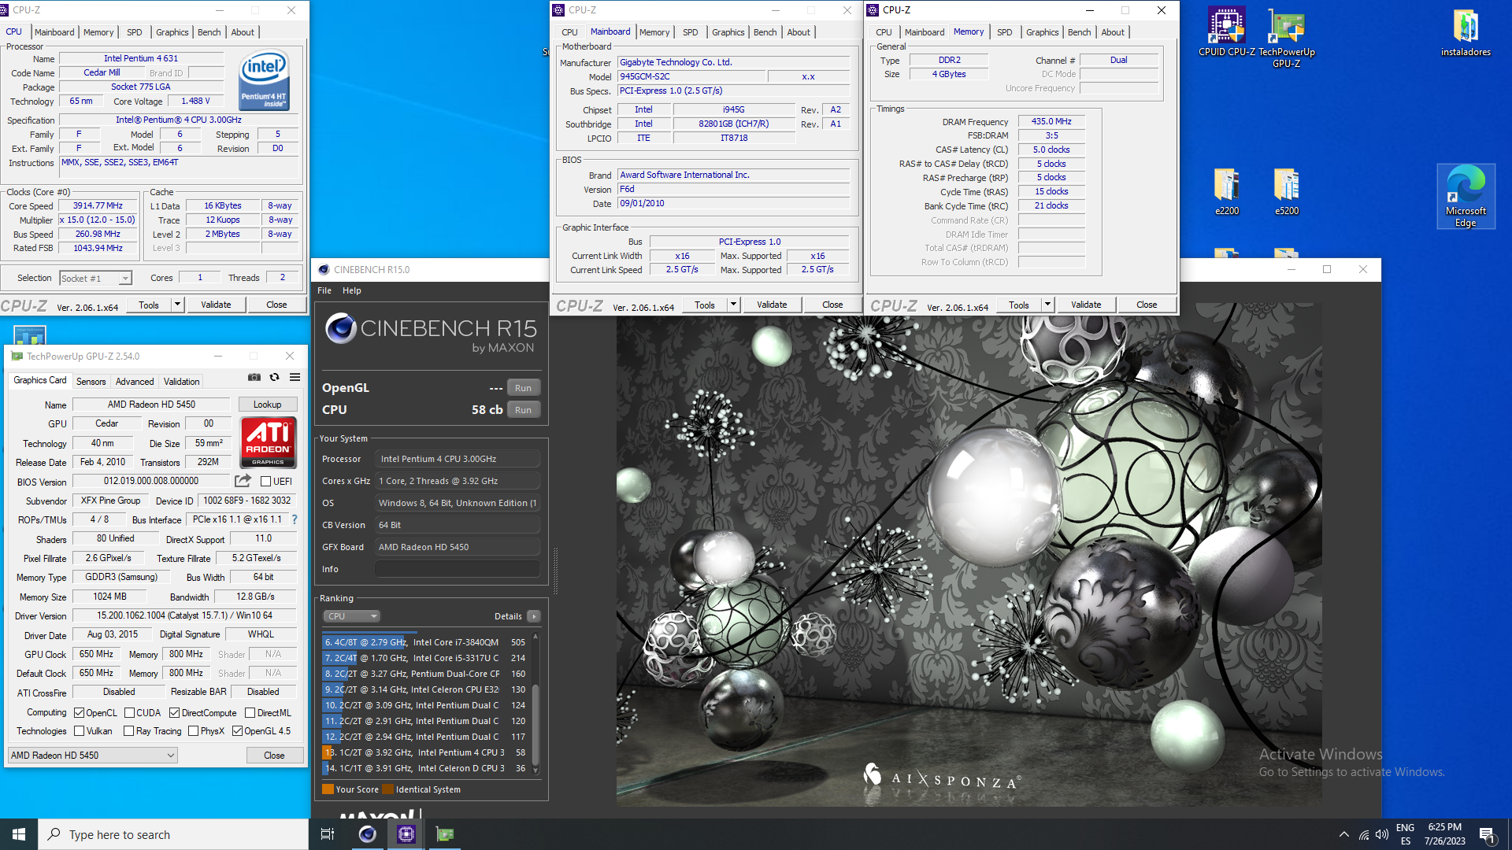Open the Cinebench File menu
1512x850 pixels.
click(324, 290)
